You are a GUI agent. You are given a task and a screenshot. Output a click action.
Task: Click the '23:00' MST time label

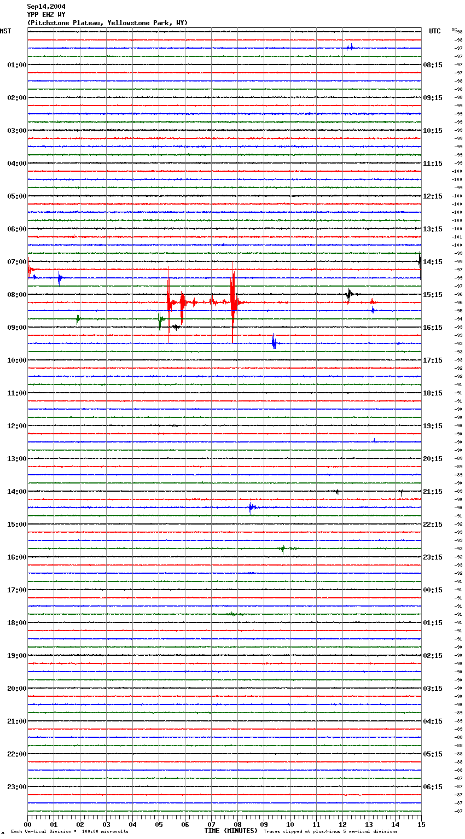tap(16, 787)
